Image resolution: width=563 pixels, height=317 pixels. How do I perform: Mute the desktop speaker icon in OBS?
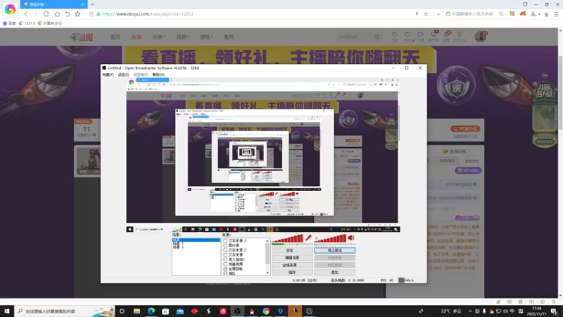coord(351,237)
